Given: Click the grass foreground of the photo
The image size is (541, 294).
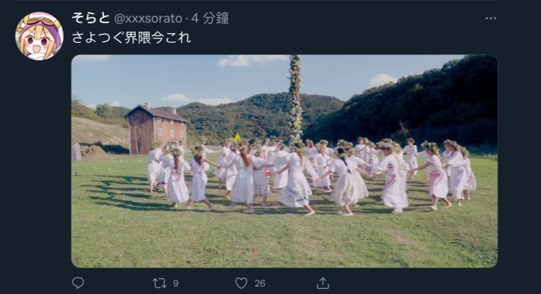Looking at the screenshot, I should tap(285, 238).
